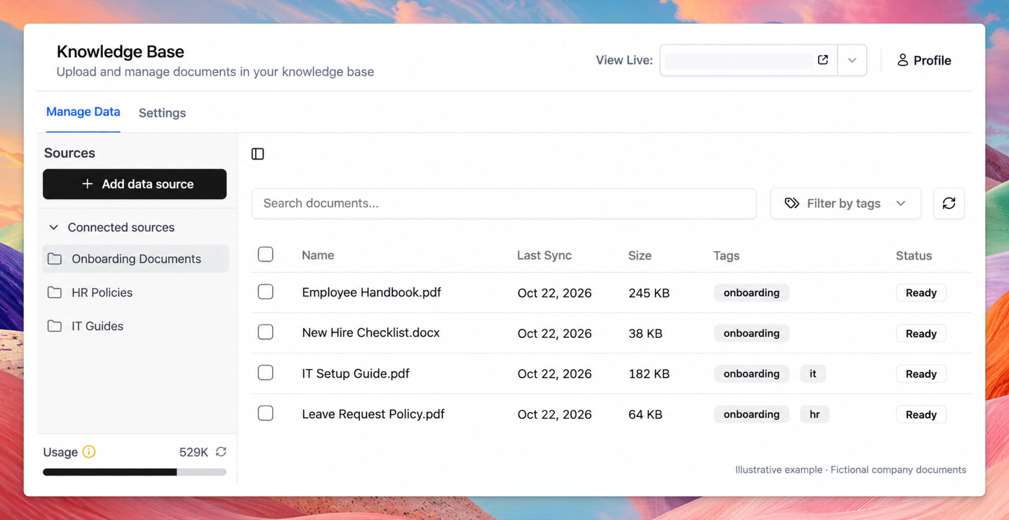Click the Onboarding Documents folder icon
Image resolution: width=1009 pixels, height=520 pixels.
click(54, 259)
